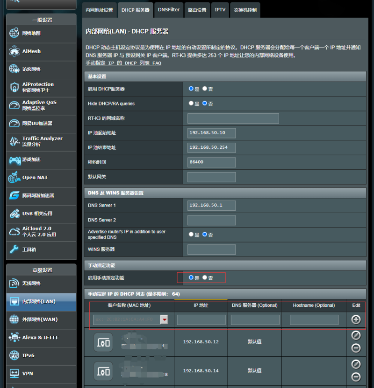Switch to the IPTV tab
This screenshot has width=374, height=388.
220,10
